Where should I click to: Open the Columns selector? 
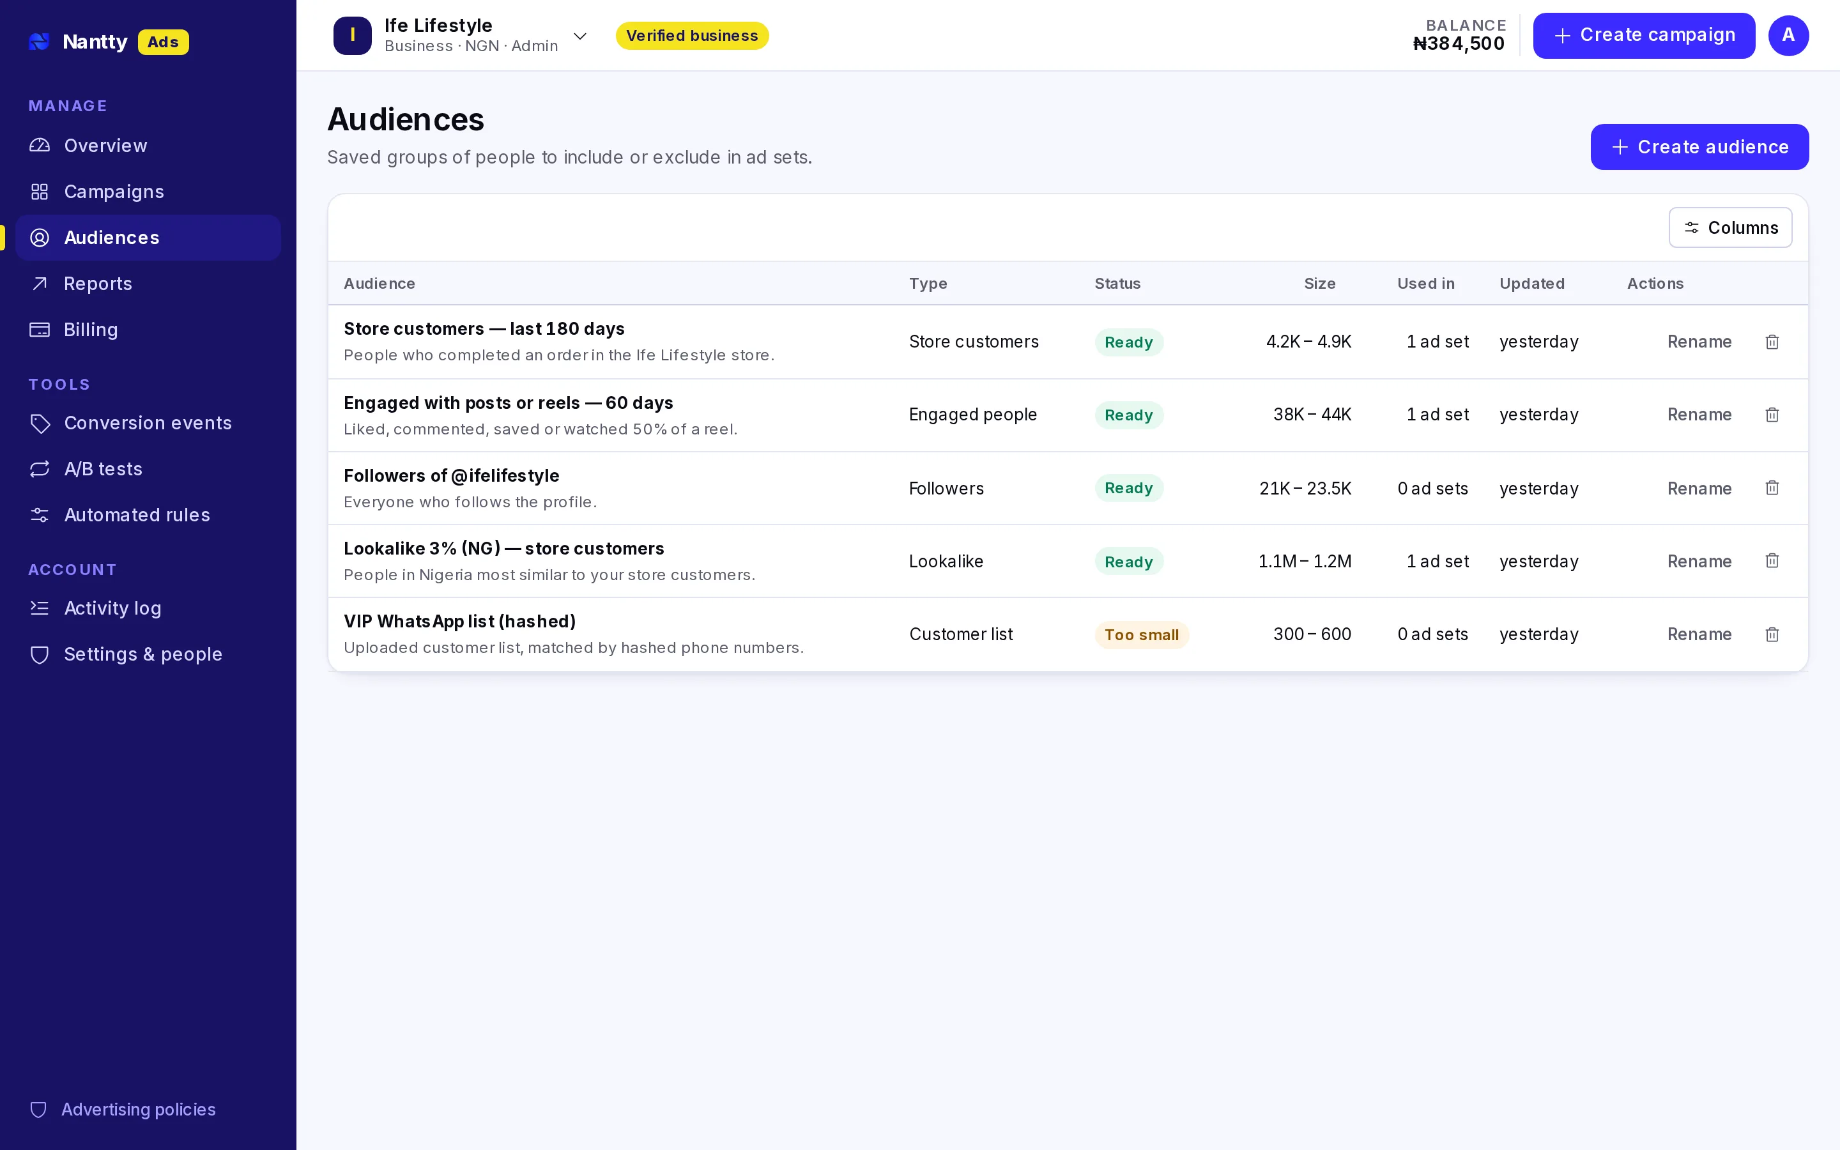point(1729,227)
